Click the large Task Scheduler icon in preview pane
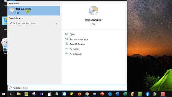The width and height of the screenshot is (172, 97). point(94,11)
